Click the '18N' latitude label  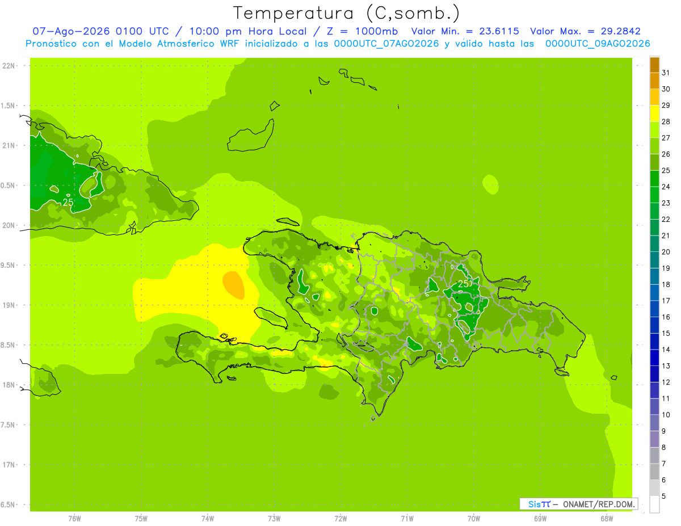[9, 385]
